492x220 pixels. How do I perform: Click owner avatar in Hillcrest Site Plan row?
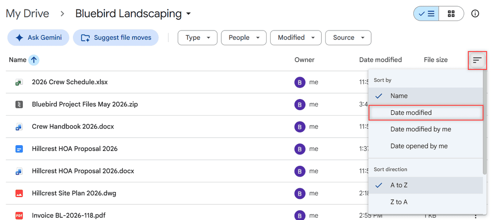pos(300,193)
